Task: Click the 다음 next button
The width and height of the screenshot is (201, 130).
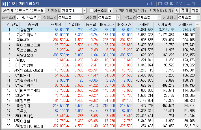Action: coord(195,11)
